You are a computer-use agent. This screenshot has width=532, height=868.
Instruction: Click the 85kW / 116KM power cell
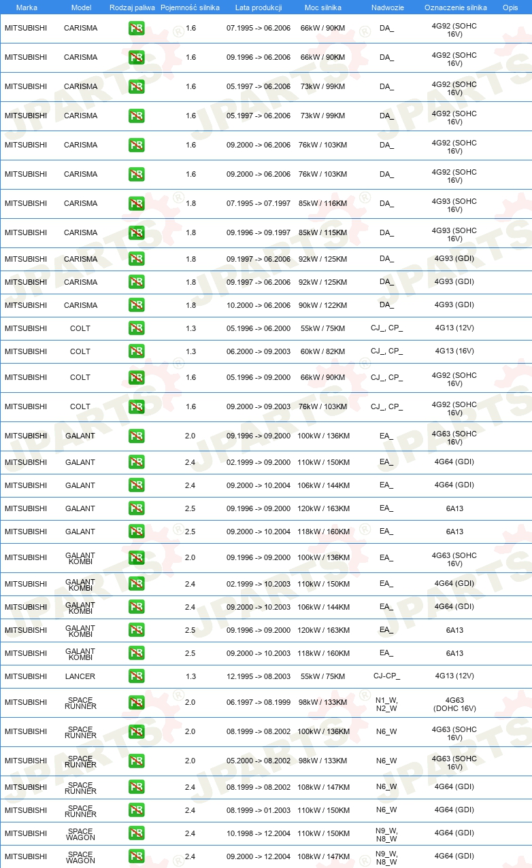(324, 203)
